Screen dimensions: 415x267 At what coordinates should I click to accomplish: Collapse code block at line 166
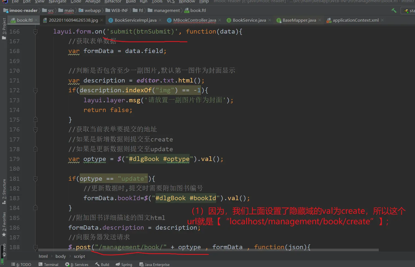point(35,32)
